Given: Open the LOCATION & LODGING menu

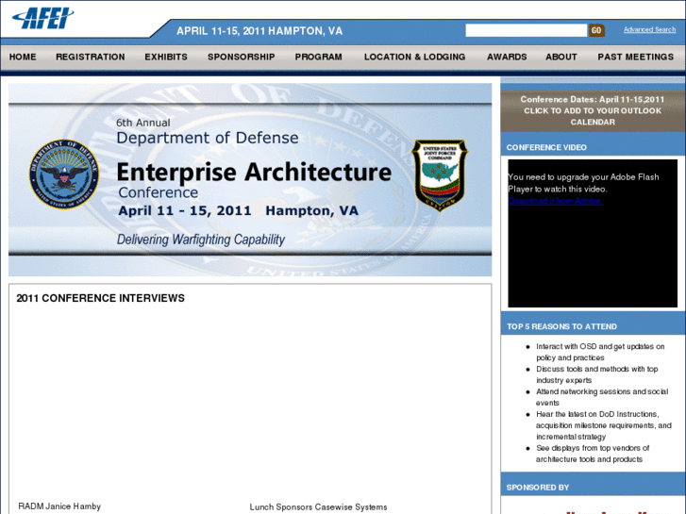Looking at the screenshot, I should coord(414,57).
